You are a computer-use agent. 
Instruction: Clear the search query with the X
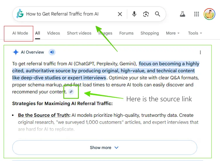pyautogui.click(x=120, y=14)
